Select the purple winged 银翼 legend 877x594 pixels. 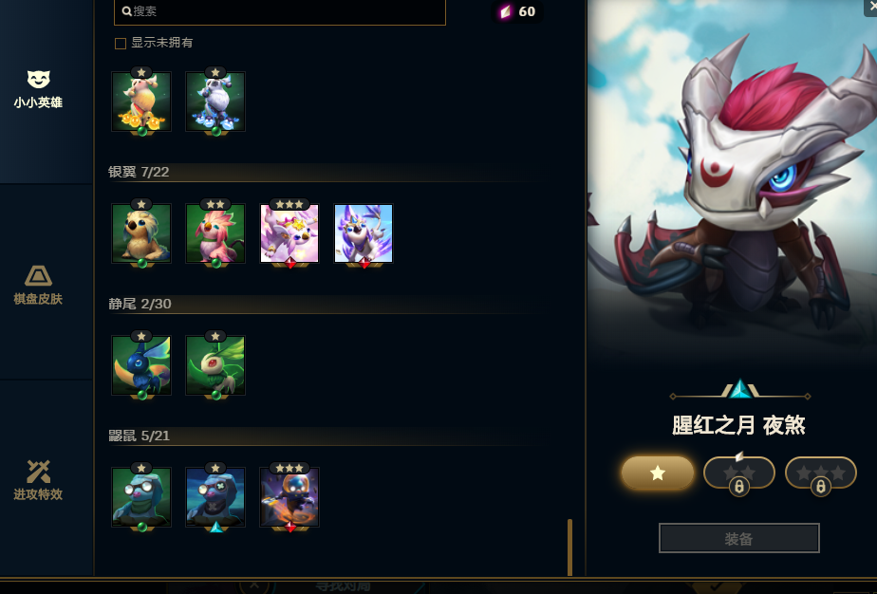[364, 233]
